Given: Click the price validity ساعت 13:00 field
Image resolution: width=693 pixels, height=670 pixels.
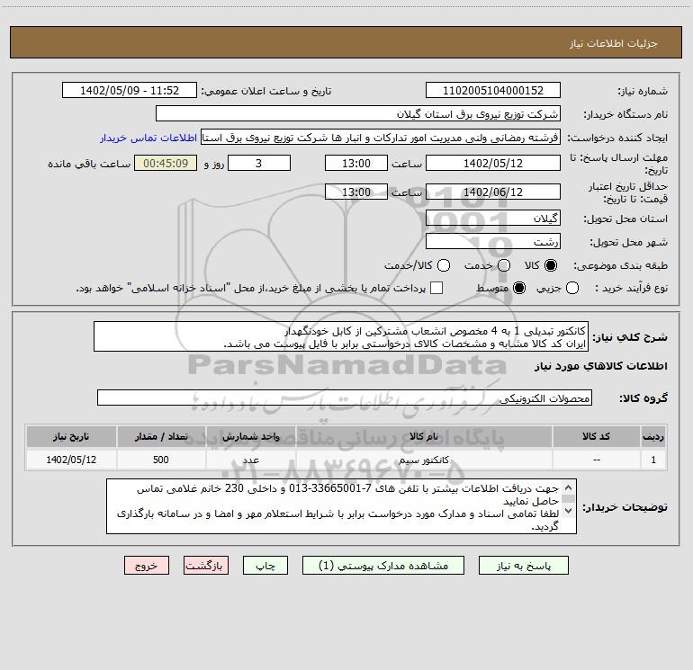Looking at the screenshot, I should click(x=356, y=192).
